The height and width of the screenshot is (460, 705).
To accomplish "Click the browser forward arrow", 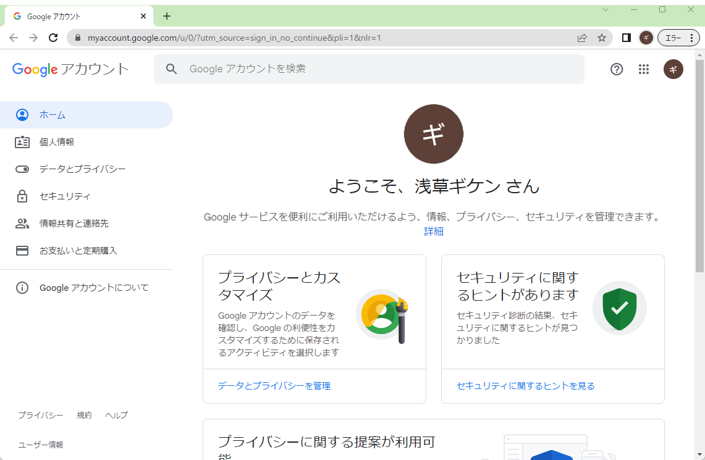I will coord(33,38).
